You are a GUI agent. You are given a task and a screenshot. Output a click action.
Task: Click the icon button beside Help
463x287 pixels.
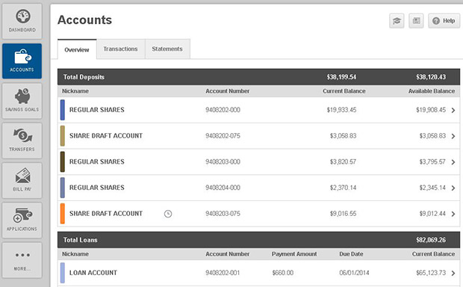click(x=417, y=21)
